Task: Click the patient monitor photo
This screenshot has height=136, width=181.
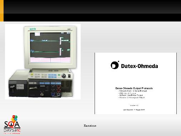Action: tap(43, 62)
